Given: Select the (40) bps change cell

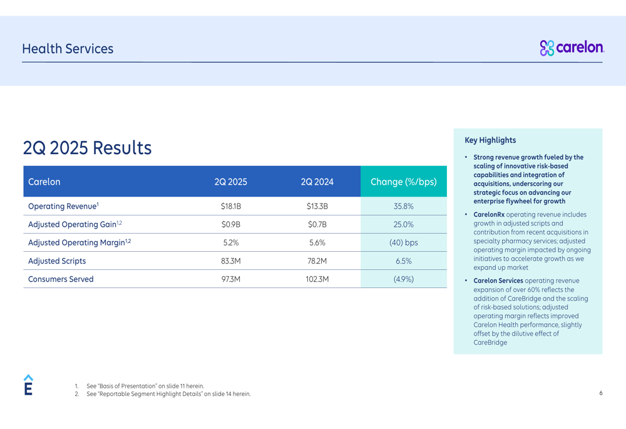Looking at the screenshot, I should pyautogui.click(x=404, y=243).
